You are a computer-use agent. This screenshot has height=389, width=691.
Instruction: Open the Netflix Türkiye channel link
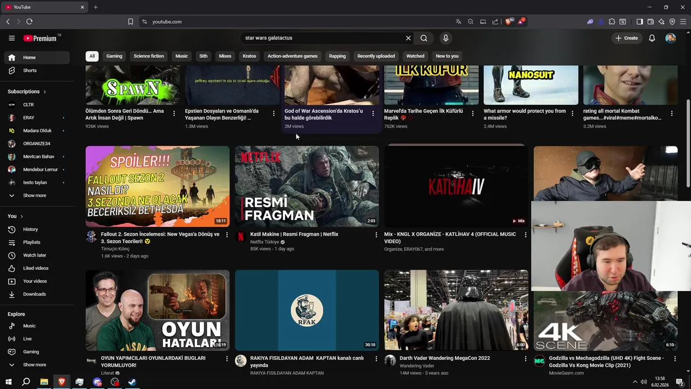(x=265, y=242)
